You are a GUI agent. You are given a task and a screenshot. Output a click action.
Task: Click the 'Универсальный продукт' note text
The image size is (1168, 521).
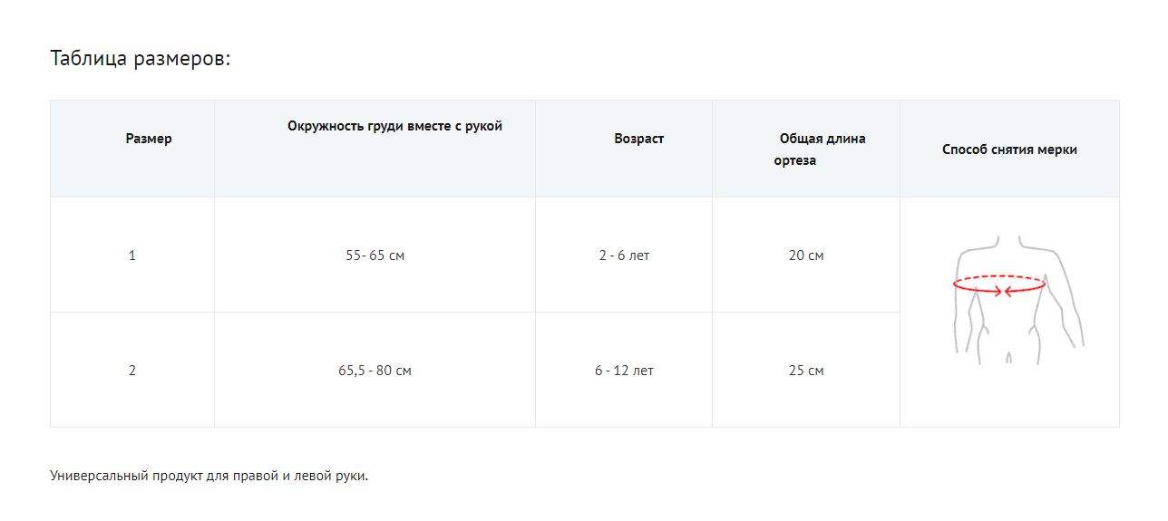[x=209, y=476]
